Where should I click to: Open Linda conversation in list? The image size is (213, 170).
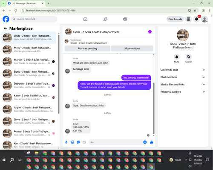(x=29, y=37)
